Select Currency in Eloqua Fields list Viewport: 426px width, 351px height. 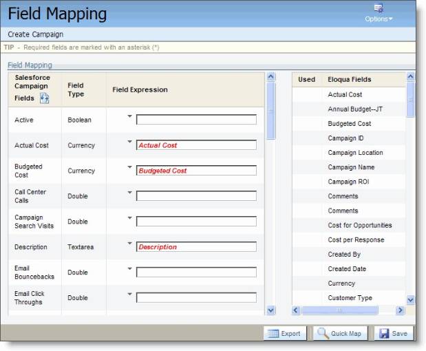[341, 284]
